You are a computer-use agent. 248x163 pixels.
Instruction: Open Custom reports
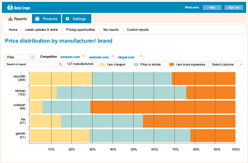138,29
